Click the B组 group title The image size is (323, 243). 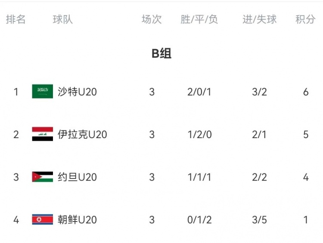(x=161, y=54)
